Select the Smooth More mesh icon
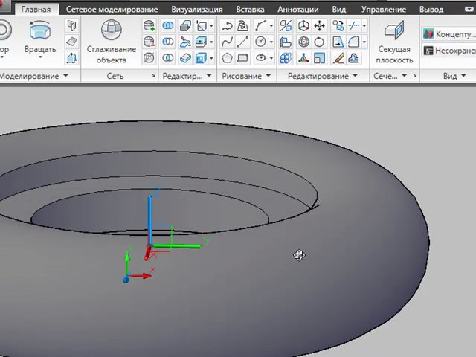The image size is (476, 357). click(x=149, y=26)
